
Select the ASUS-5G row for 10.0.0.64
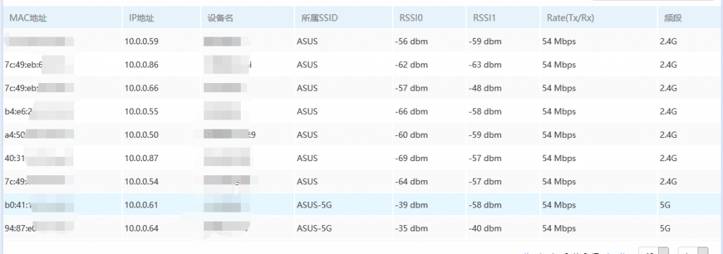point(361,228)
